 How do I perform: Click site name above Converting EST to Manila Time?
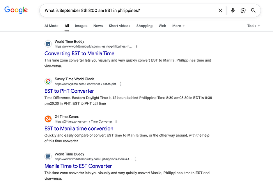69,42
